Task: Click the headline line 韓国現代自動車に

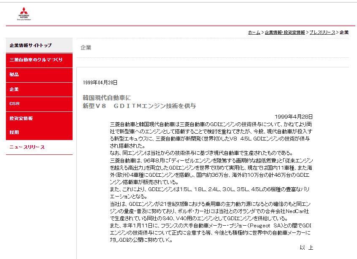Action: pyautogui.click(x=107, y=98)
